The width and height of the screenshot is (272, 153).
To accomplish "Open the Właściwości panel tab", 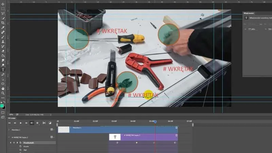I will click(x=249, y=13).
